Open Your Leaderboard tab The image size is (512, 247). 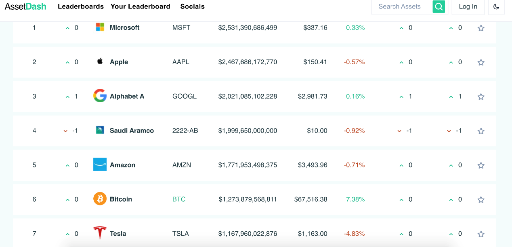(141, 6)
